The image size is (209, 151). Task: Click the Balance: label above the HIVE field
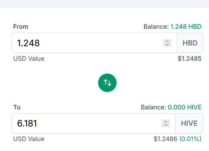pos(154,107)
